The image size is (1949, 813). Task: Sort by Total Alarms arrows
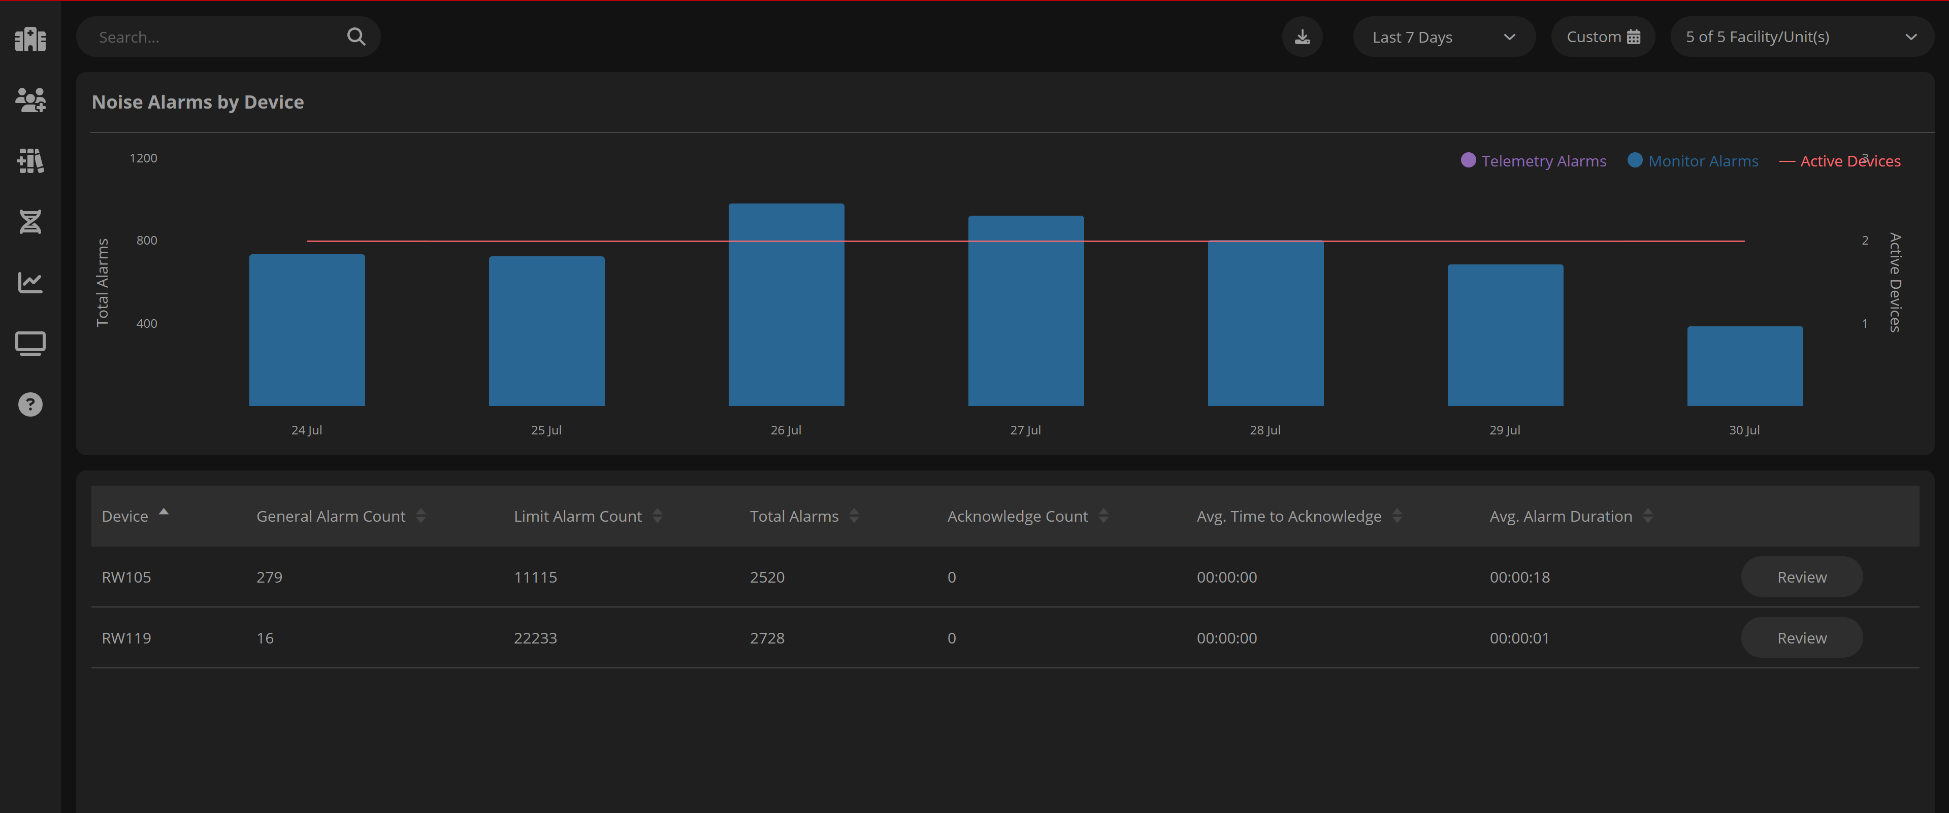click(x=854, y=516)
